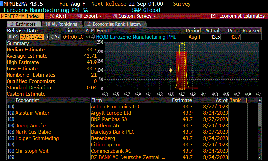The width and height of the screenshot is (268, 161).
Task: Click the release date field 09/01/23
Action: coord(32,37)
